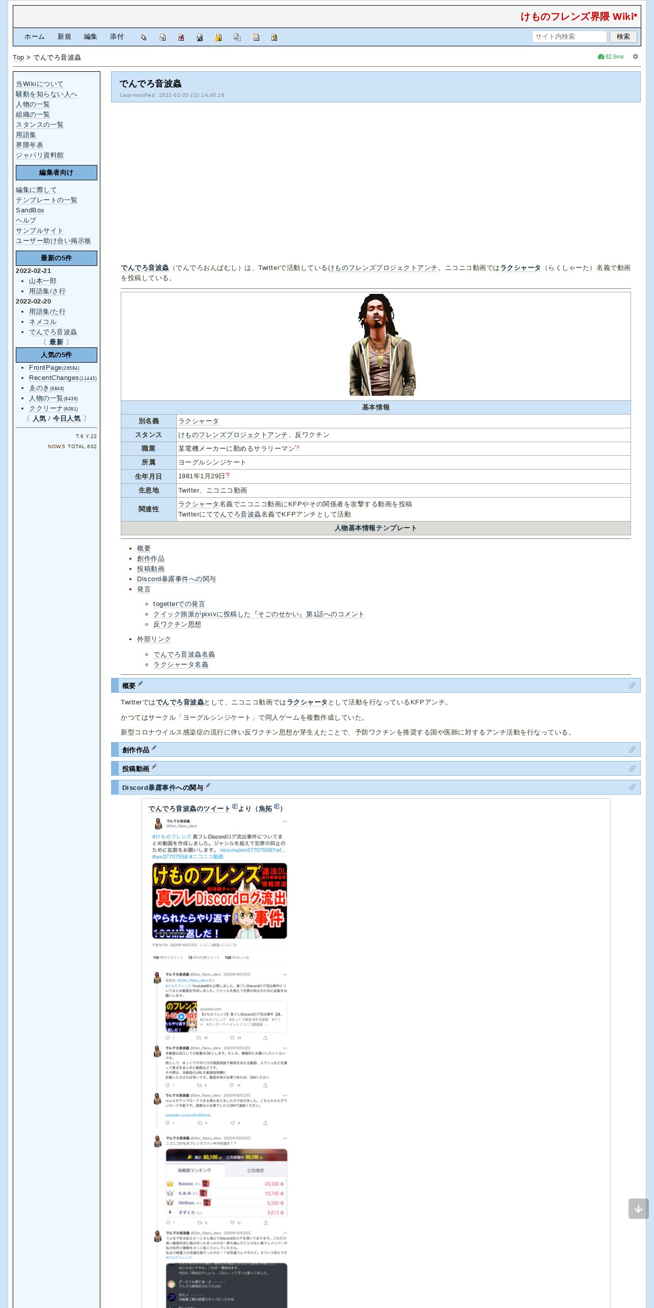
Task: Click the profile portrait image of dreadlocked man
Action: [382, 345]
